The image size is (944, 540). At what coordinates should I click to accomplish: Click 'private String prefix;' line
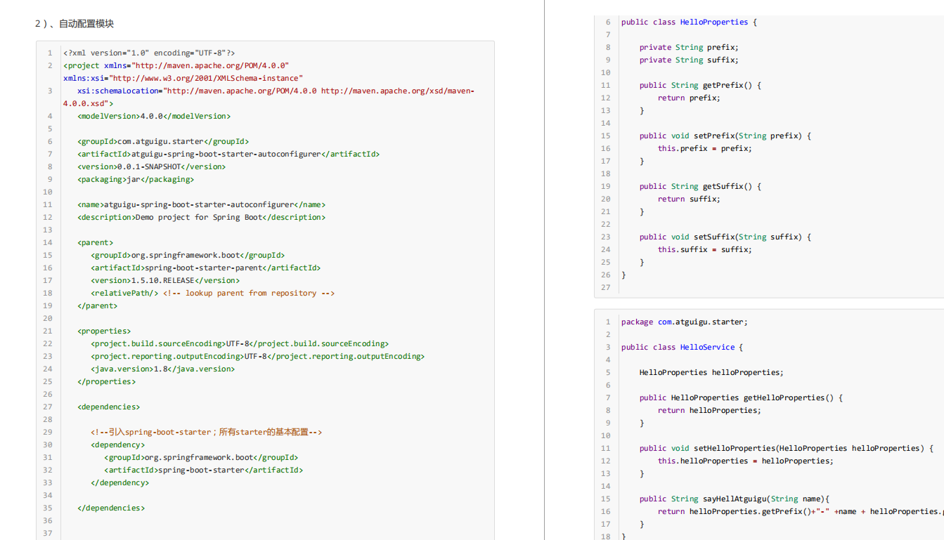pyautogui.click(x=689, y=48)
